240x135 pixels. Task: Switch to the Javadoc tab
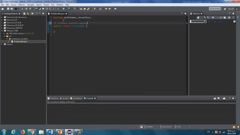coord(64,98)
